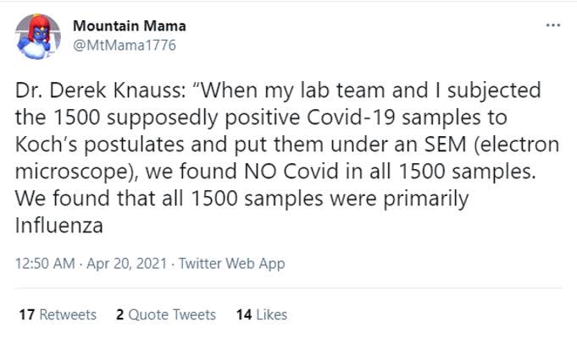Click the bold quote count number 2

[120, 314]
